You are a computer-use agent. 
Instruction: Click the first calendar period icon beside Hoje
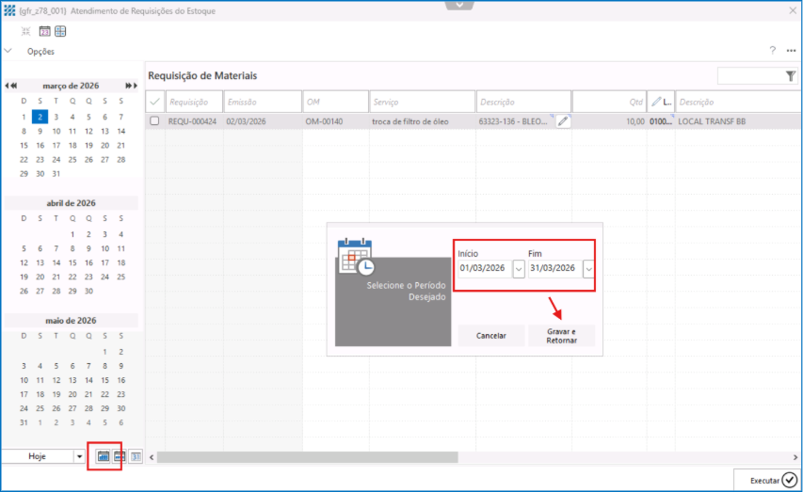click(103, 456)
